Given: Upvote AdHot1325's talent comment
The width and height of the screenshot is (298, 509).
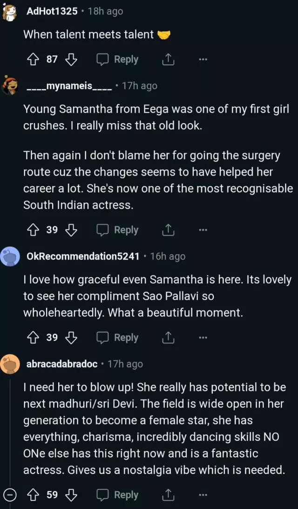Looking at the screenshot, I should point(33,60).
